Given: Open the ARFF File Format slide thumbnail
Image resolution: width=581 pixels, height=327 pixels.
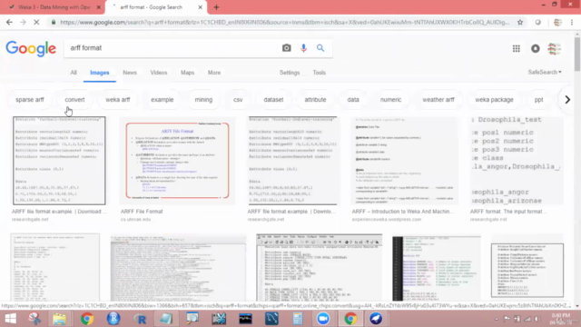Looking at the screenshot, I should pyautogui.click(x=177, y=161).
